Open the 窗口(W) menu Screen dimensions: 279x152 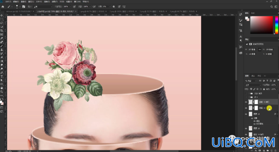click(x=77, y=2)
